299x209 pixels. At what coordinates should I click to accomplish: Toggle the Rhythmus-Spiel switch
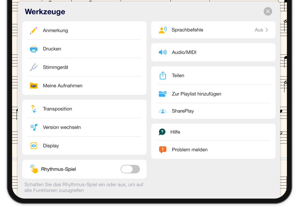click(130, 169)
